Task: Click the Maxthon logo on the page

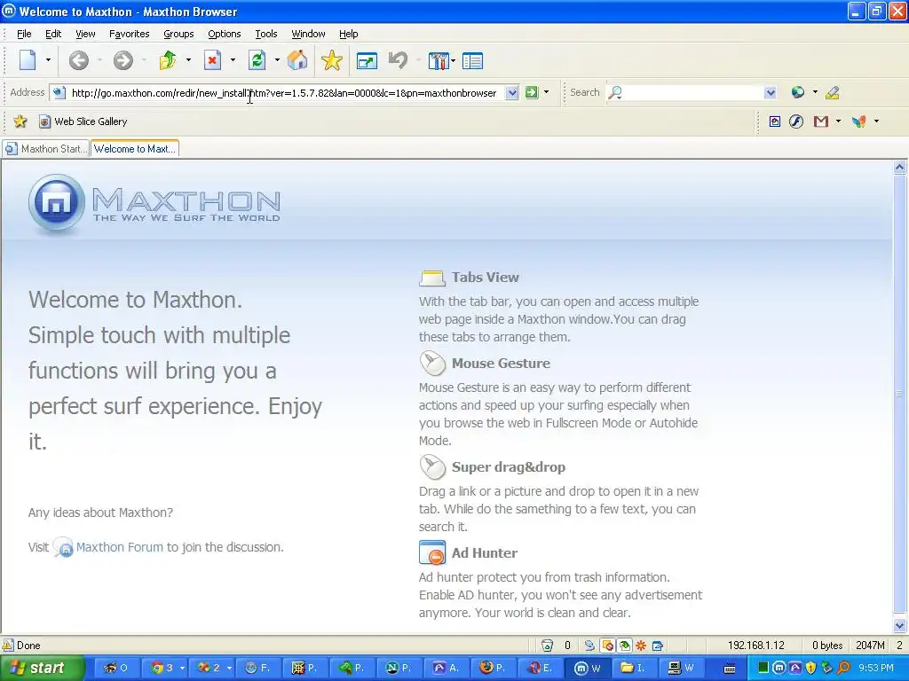Action: [154, 204]
